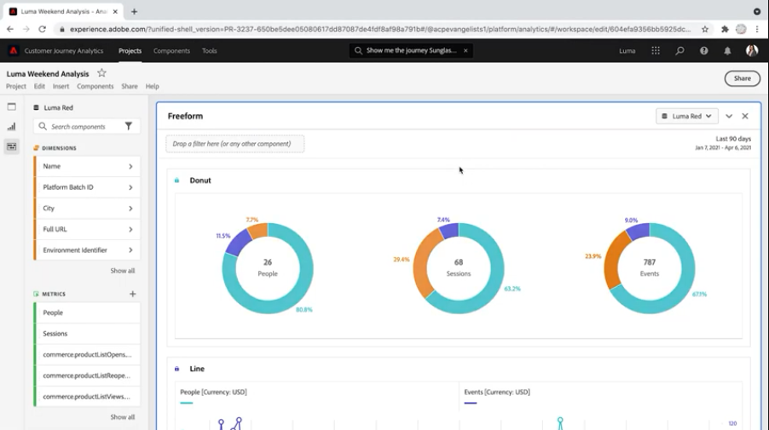
Task: Click the Line visualization lock icon
Action: coord(176,369)
